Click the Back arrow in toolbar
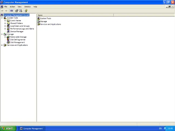This screenshot has height=131, width=175. [x=2, y=11]
